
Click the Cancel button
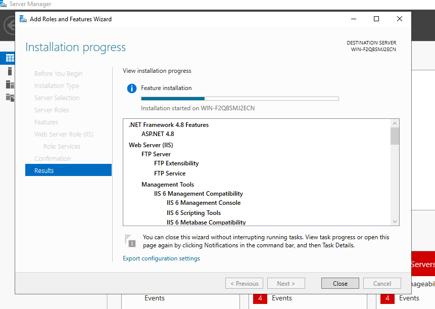[x=382, y=283]
